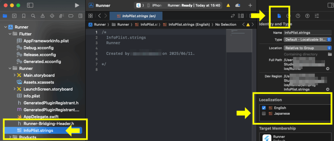Select the InfoPlist.strings (en) editor tab
The height and width of the screenshot is (141, 334).
[136, 16]
